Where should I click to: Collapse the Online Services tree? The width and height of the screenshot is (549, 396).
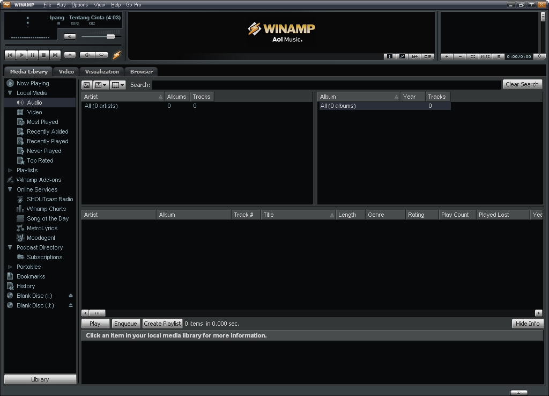pos(9,189)
